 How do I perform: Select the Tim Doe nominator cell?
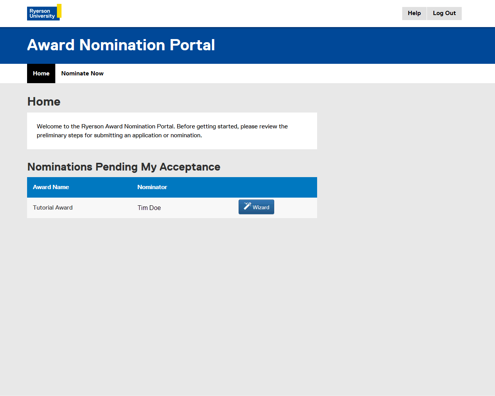coord(149,208)
